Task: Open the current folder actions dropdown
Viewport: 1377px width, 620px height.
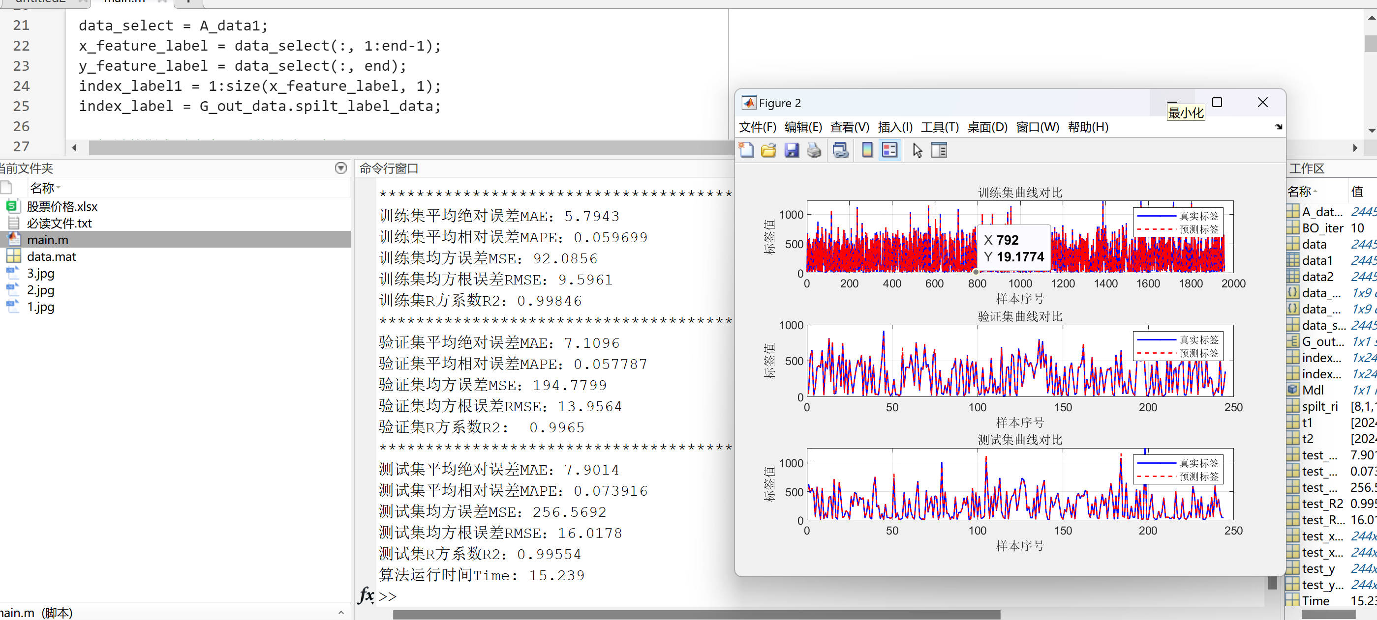Action: pos(340,168)
